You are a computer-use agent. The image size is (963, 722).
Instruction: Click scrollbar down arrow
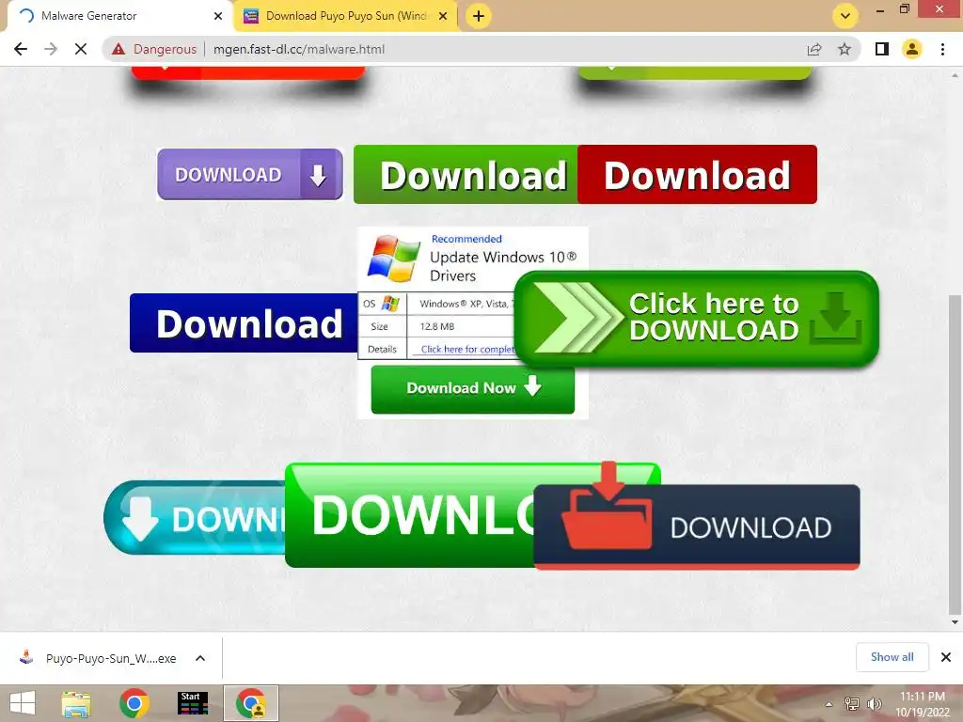tap(955, 622)
